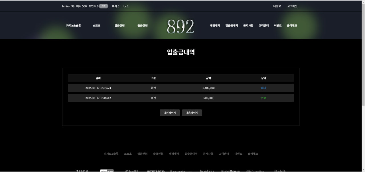Select 출금신청 in the header navigation

142,26
